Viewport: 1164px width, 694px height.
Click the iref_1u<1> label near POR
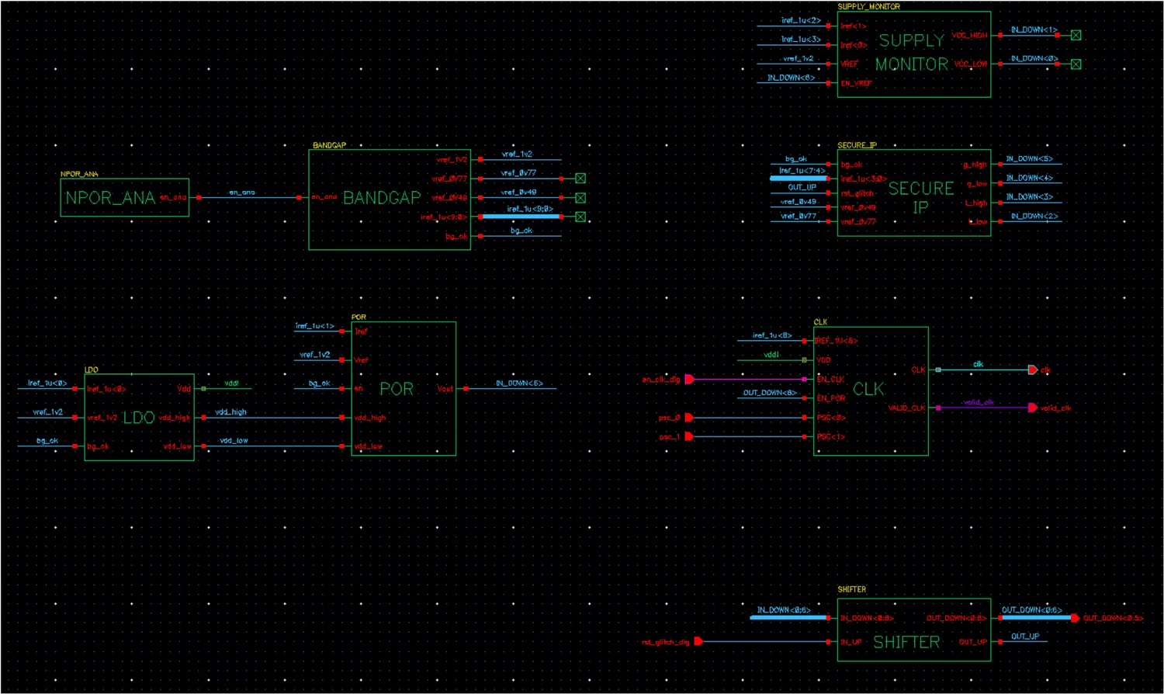point(315,326)
